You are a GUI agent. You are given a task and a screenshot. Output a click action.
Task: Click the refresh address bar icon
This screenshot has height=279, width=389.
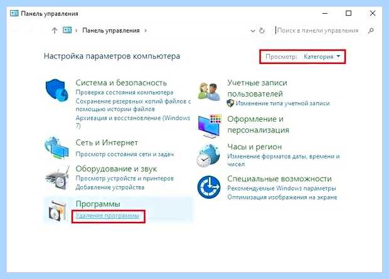[262, 31]
